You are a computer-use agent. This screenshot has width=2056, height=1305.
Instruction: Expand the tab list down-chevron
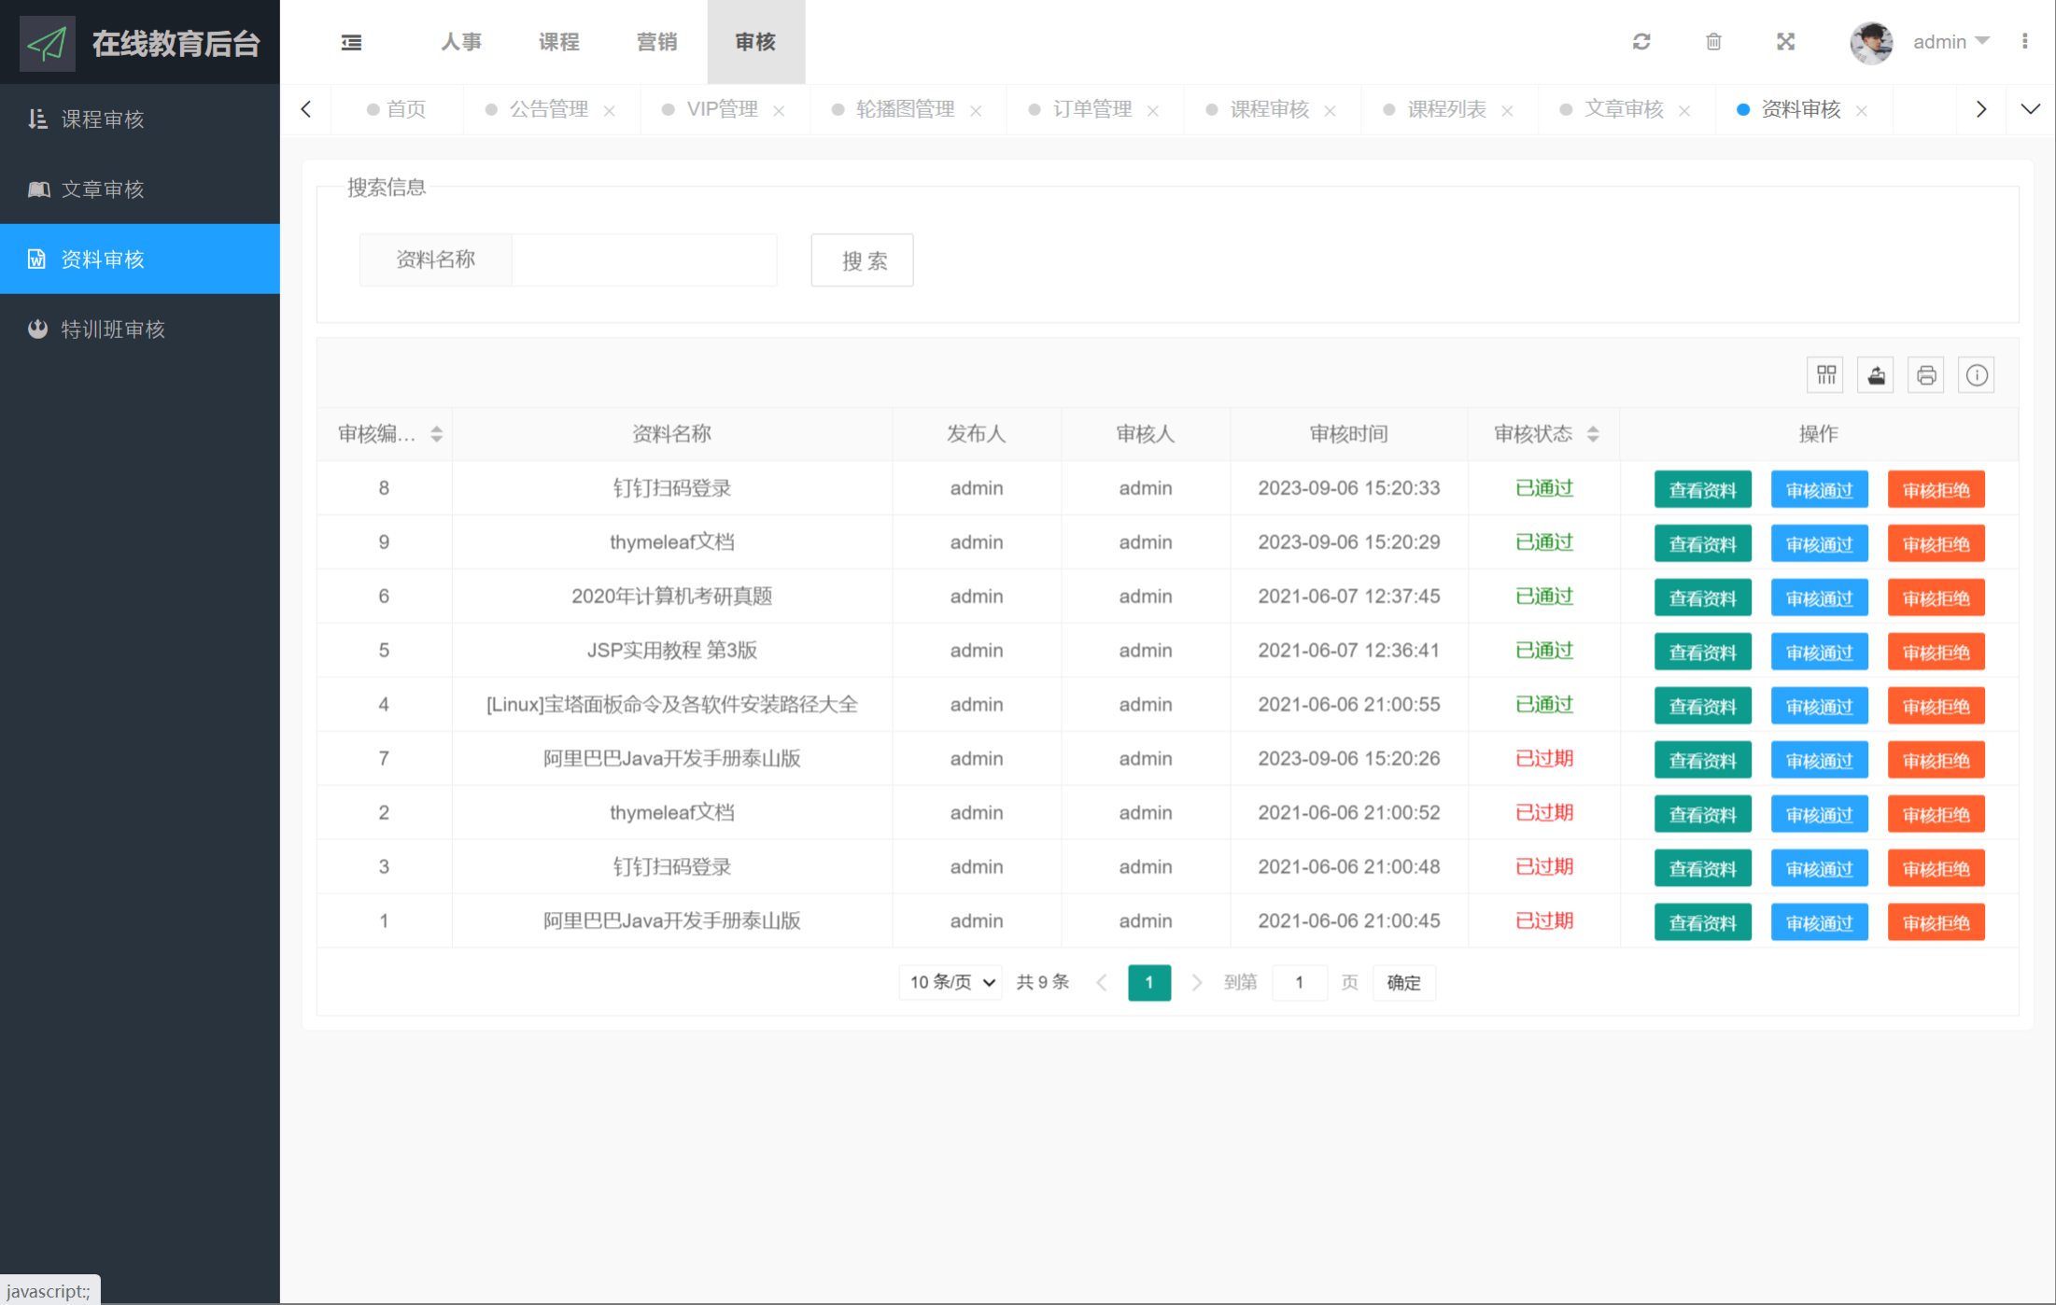(2030, 109)
